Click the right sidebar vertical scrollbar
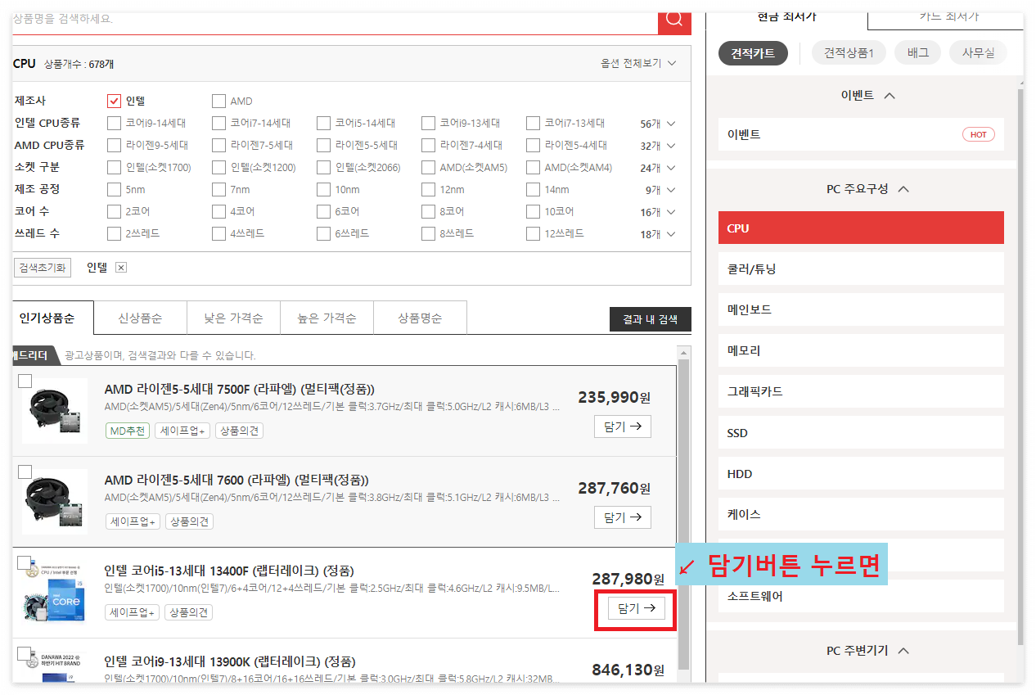 point(1020,368)
